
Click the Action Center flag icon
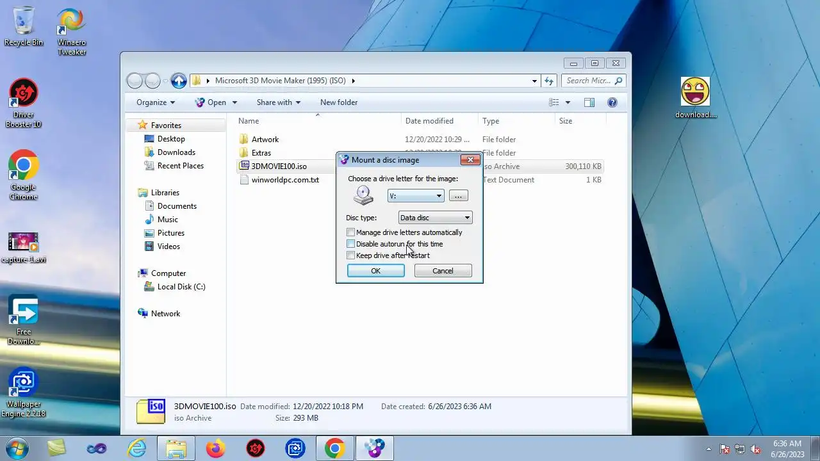point(725,449)
